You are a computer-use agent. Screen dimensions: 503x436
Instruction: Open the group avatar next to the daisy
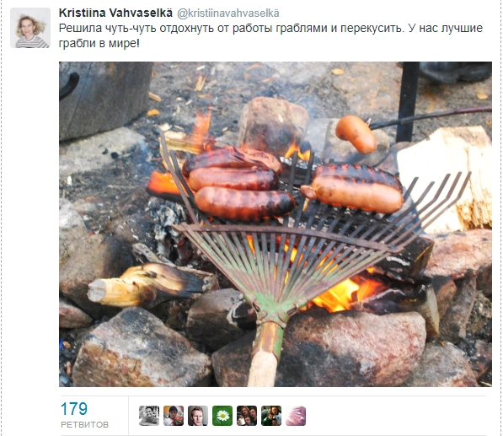pos(247,416)
